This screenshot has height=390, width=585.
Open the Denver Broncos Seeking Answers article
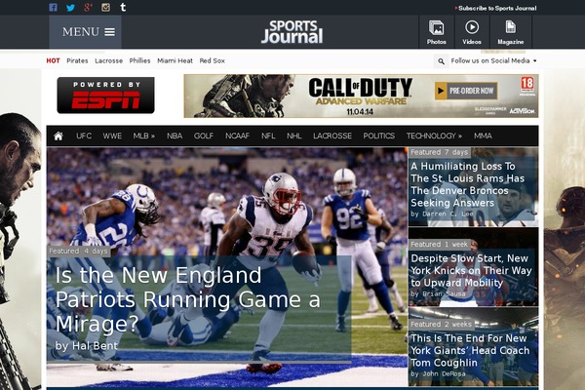[x=467, y=184]
